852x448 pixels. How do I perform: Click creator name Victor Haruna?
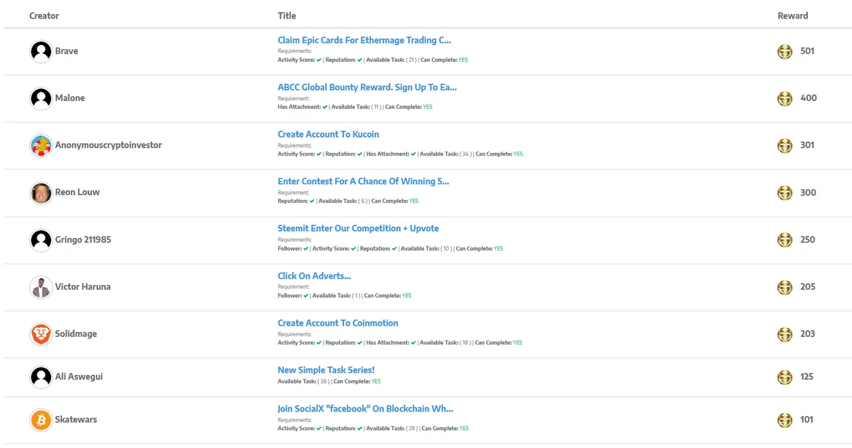click(x=83, y=287)
